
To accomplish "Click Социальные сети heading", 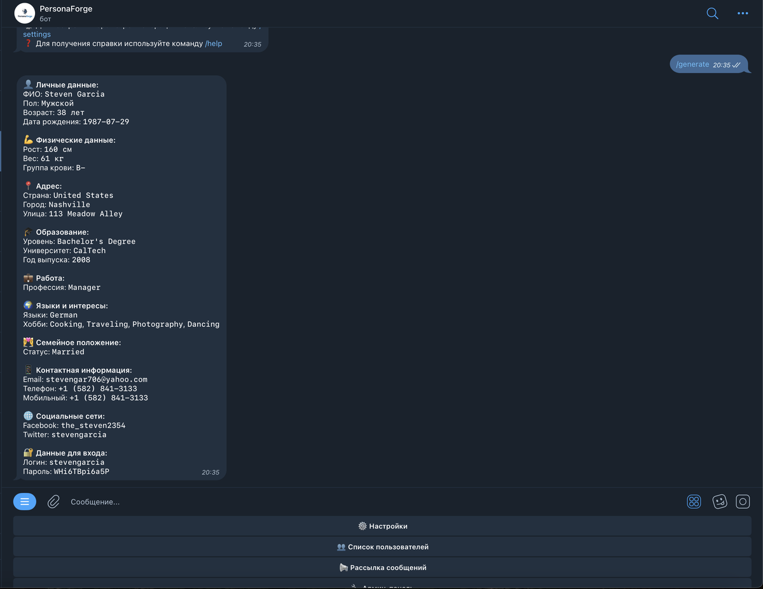I will pyautogui.click(x=71, y=417).
